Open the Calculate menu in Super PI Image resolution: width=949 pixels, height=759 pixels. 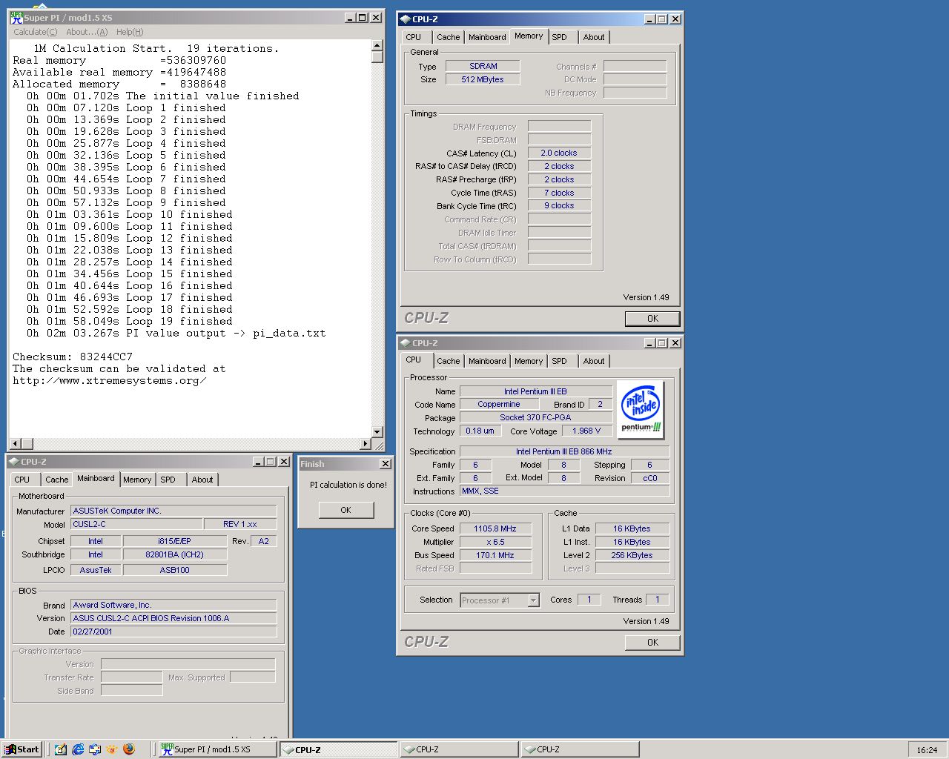[35, 32]
